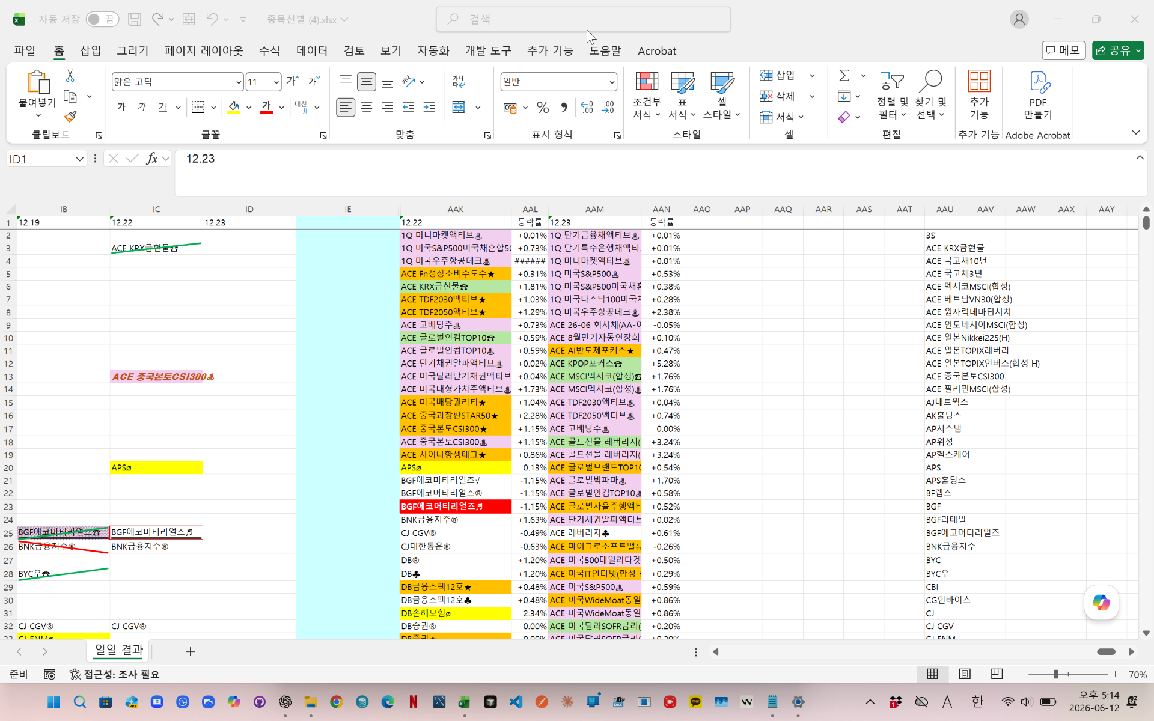Expand the formula bar
The image size is (1154, 721).
1140,157
